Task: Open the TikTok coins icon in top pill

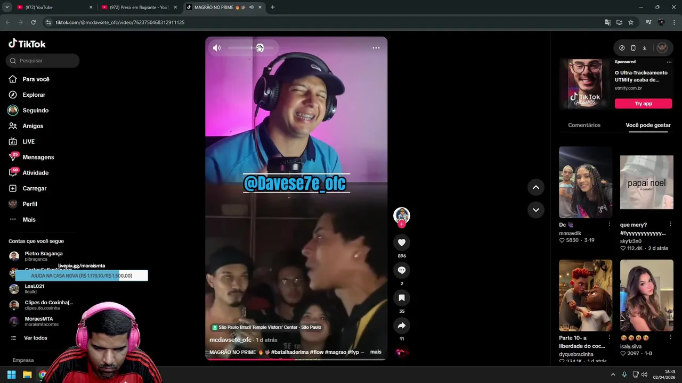Action: click(x=622, y=48)
